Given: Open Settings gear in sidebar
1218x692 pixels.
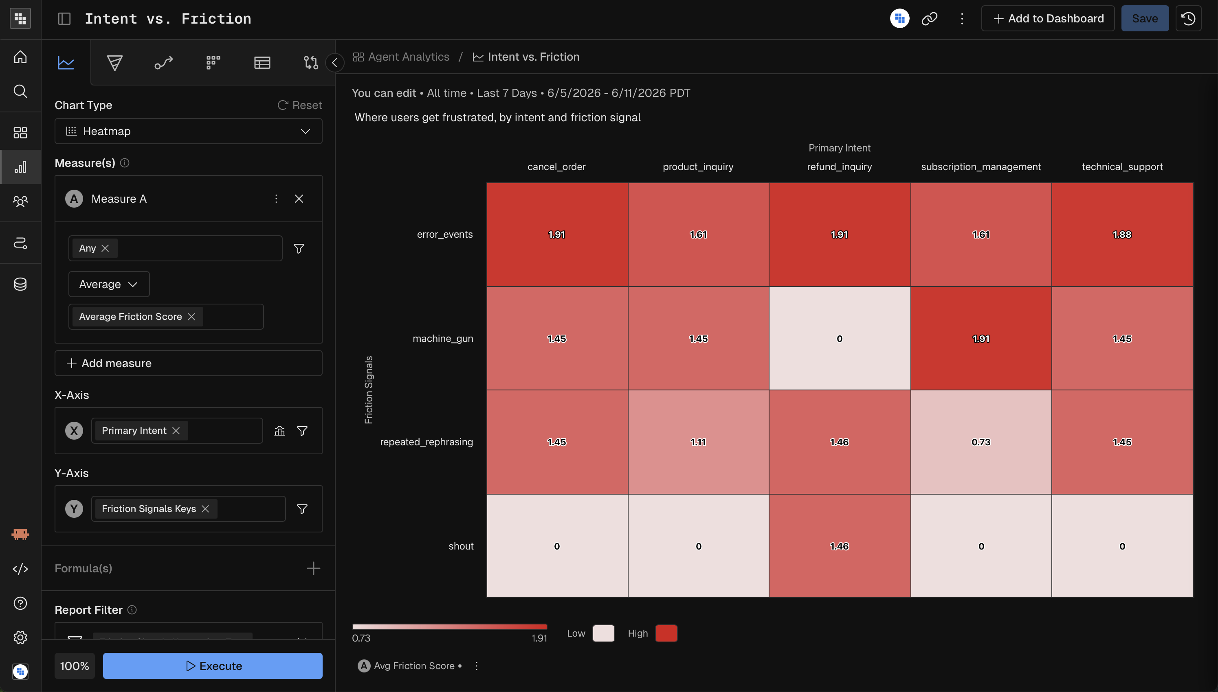Looking at the screenshot, I should click(x=20, y=637).
